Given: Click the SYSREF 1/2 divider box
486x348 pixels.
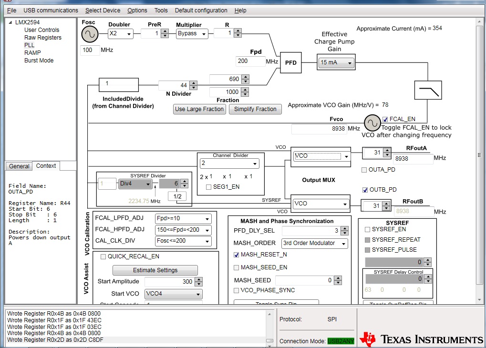Looking at the screenshot, I should [x=177, y=196].
